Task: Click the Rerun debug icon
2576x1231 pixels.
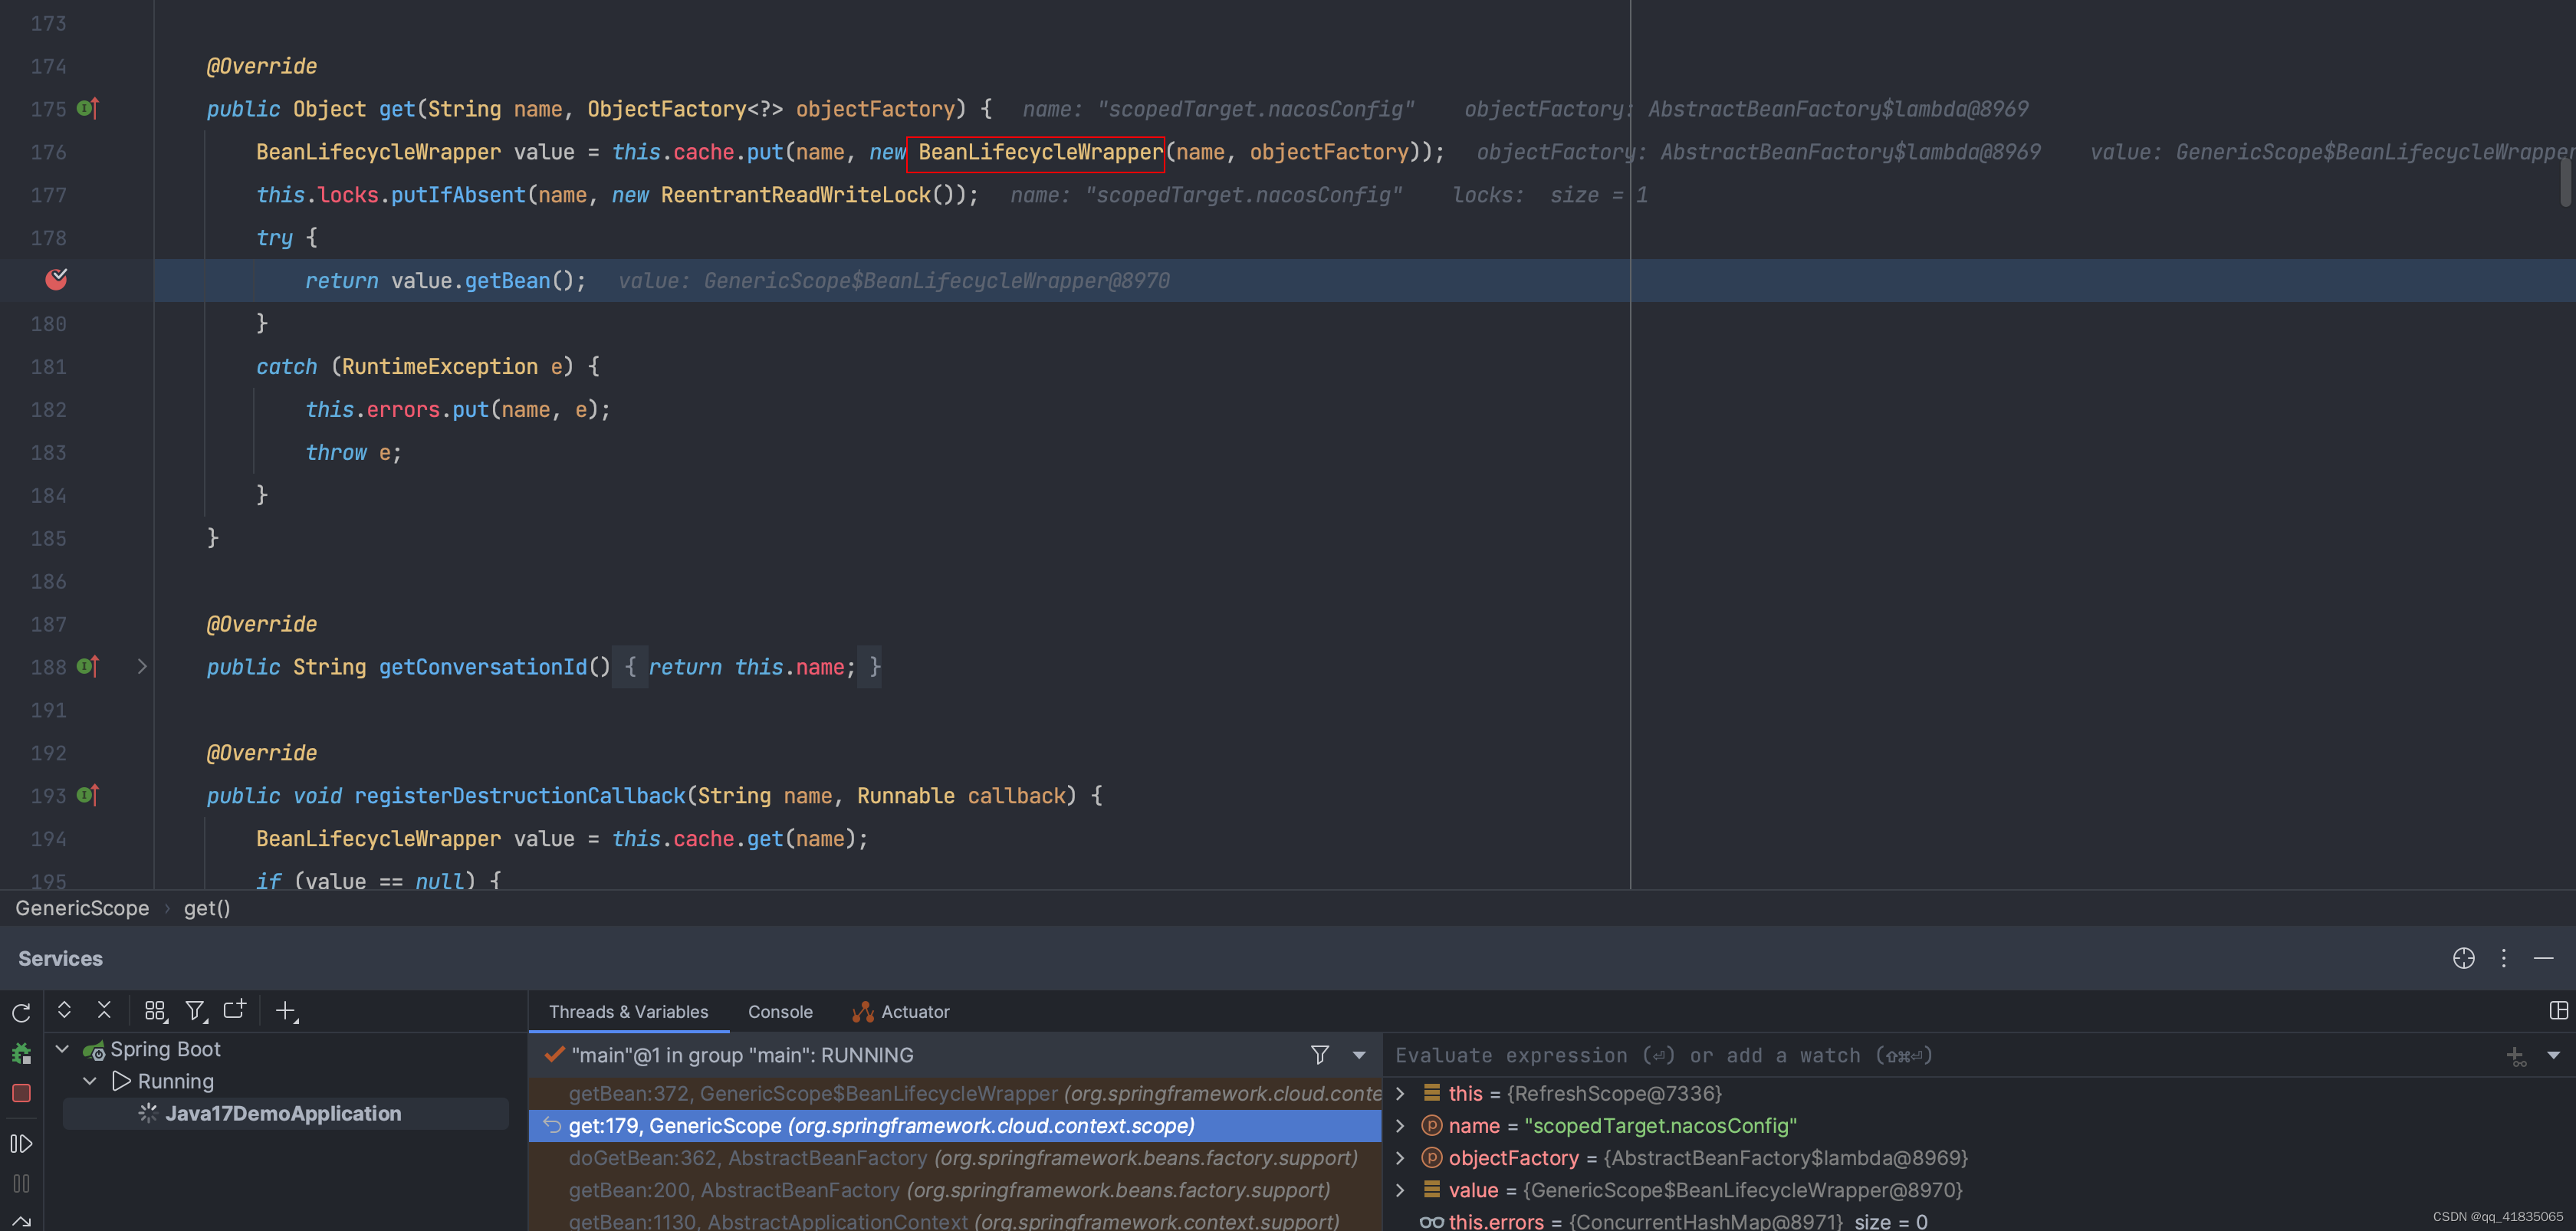Action: click(x=21, y=1012)
